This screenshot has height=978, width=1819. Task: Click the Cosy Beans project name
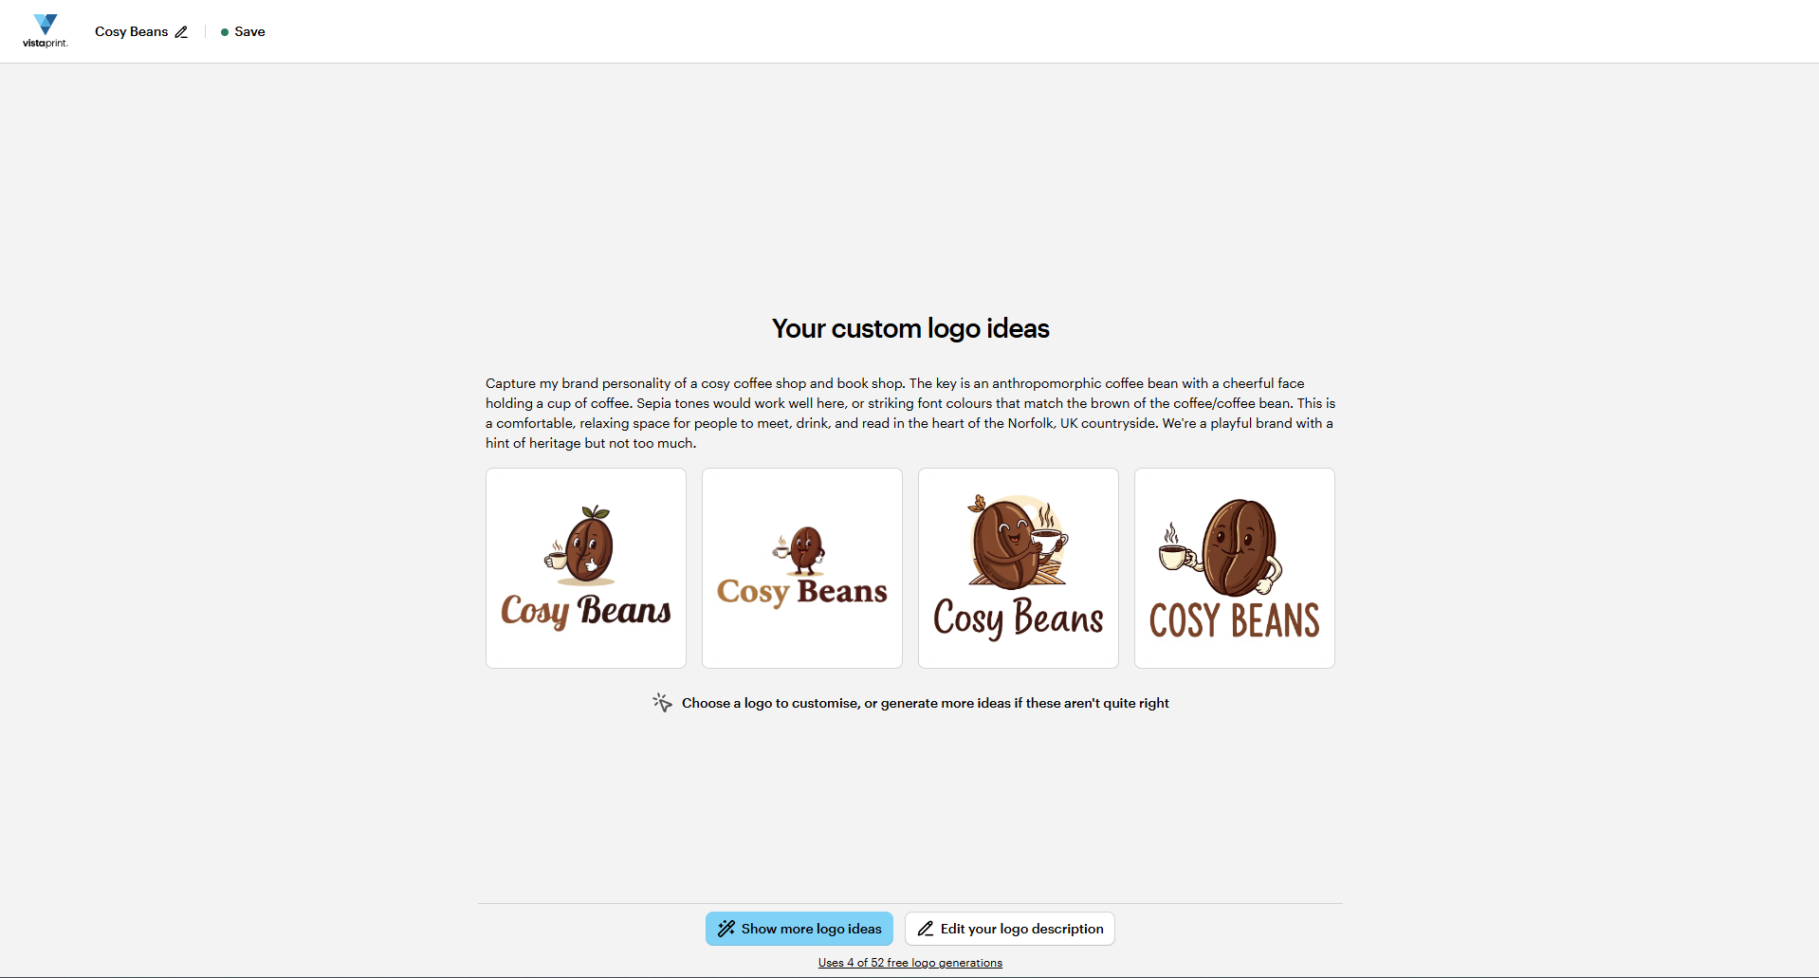pos(132,31)
